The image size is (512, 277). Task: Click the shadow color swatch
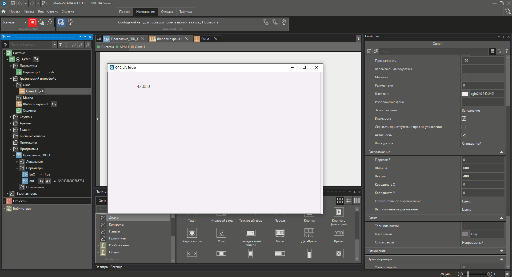point(465,94)
